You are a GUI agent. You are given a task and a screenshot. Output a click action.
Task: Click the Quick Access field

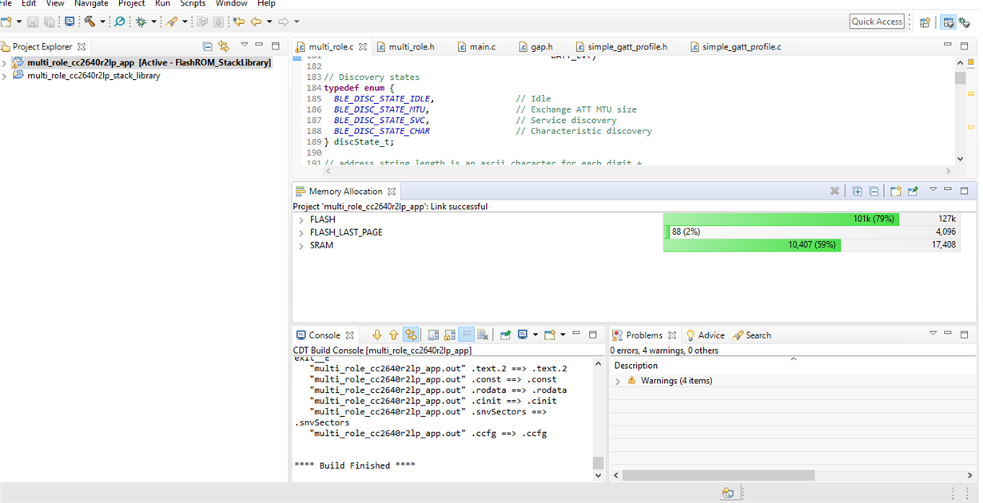pos(877,22)
